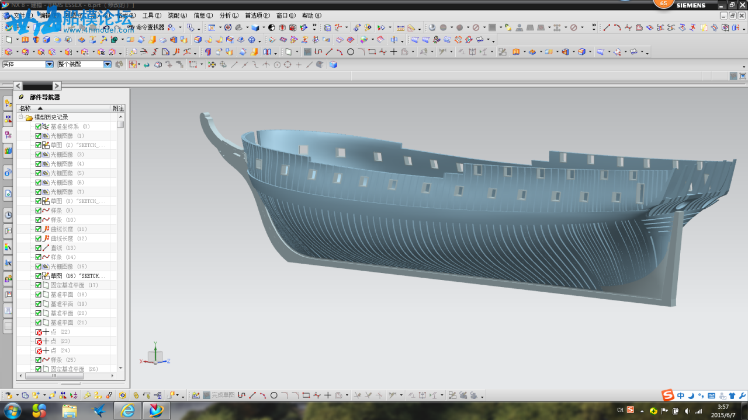Open file explorer from the taskbar
The height and width of the screenshot is (420, 748).
tap(70, 411)
